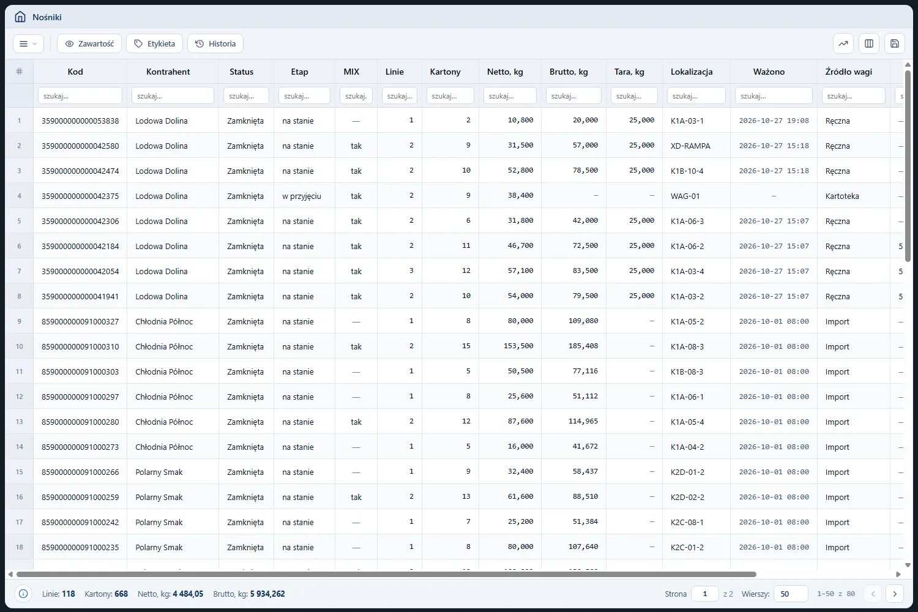Click location K2D-02-2 cell
The width and height of the screenshot is (918, 612).
pyautogui.click(x=687, y=497)
